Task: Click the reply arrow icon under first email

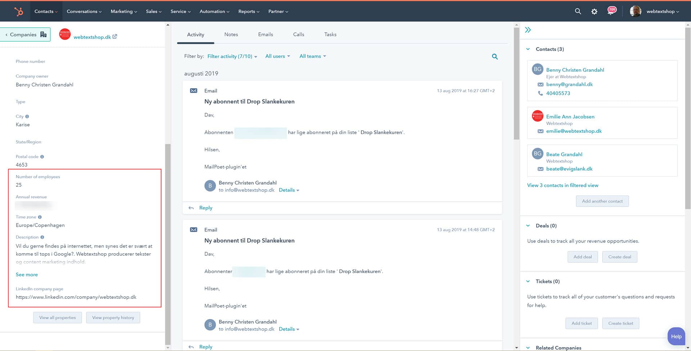Action: [191, 208]
